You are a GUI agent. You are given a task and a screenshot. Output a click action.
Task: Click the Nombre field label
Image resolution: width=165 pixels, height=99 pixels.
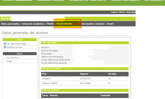tap(45, 48)
